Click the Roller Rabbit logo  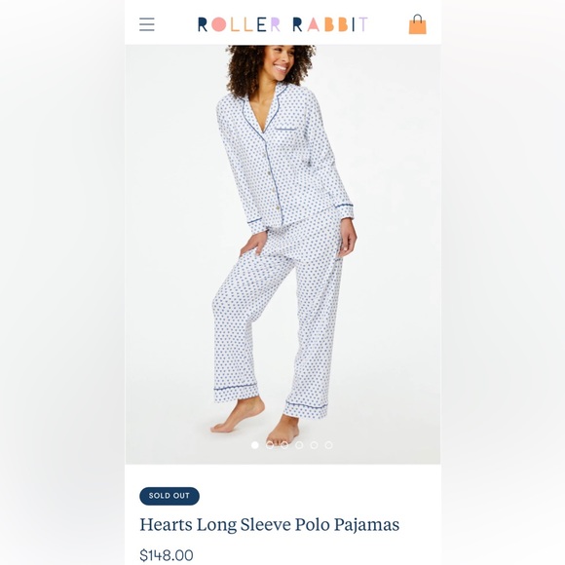coord(282,24)
